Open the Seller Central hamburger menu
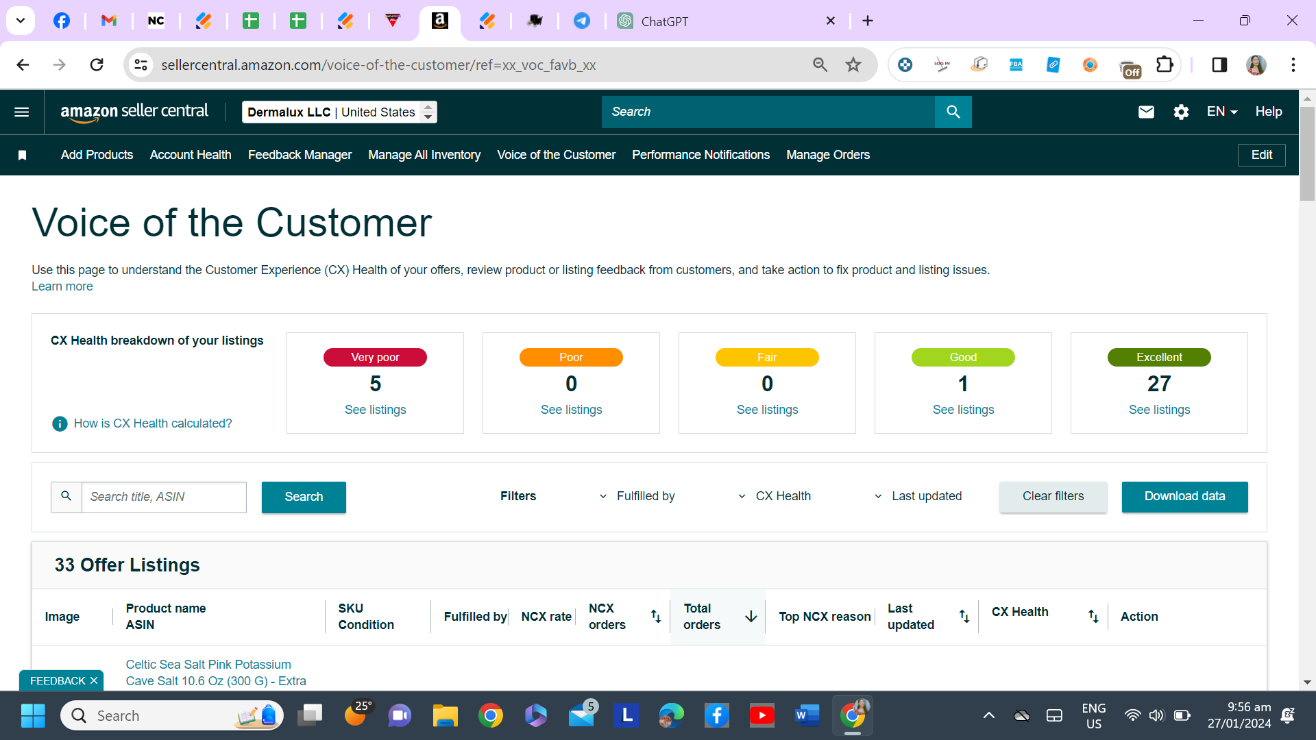The width and height of the screenshot is (1316, 740). (22, 112)
